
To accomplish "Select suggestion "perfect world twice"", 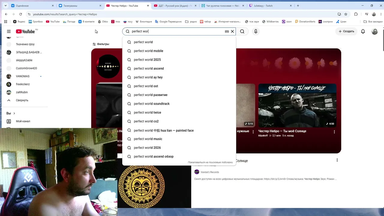I will tap(179, 112).
